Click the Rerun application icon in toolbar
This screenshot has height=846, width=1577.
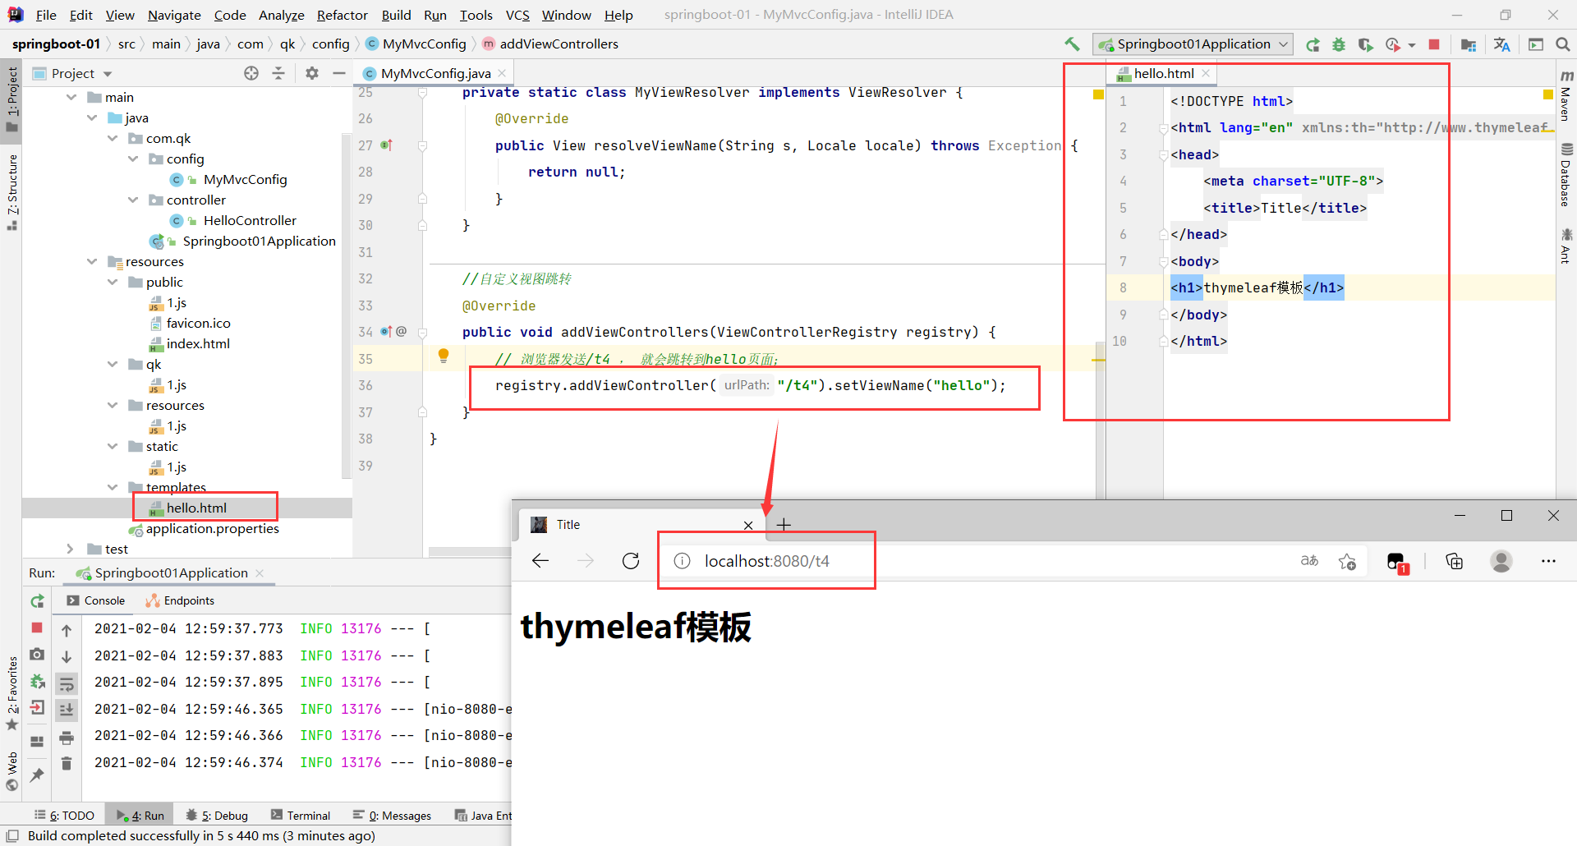point(1313,44)
